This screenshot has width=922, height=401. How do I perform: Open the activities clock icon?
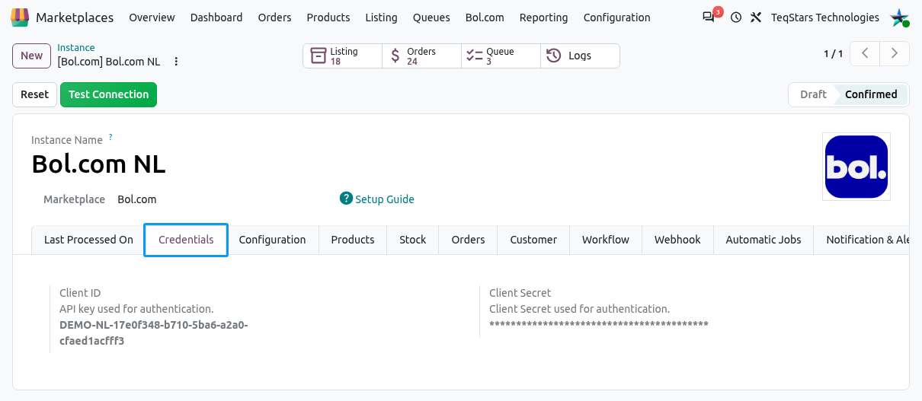click(x=736, y=18)
